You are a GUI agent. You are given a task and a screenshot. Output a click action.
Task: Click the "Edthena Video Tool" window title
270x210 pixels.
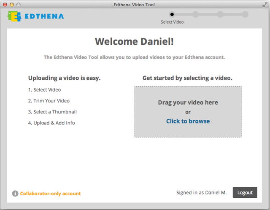[x=134, y=5]
